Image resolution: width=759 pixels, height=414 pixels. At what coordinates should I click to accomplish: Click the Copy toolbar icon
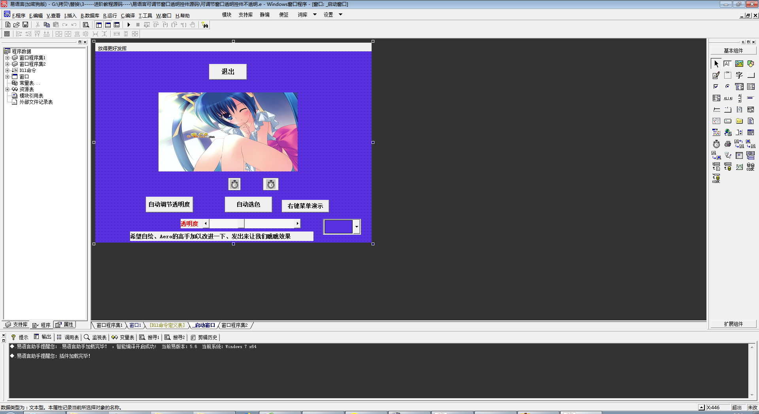coord(47,24)
